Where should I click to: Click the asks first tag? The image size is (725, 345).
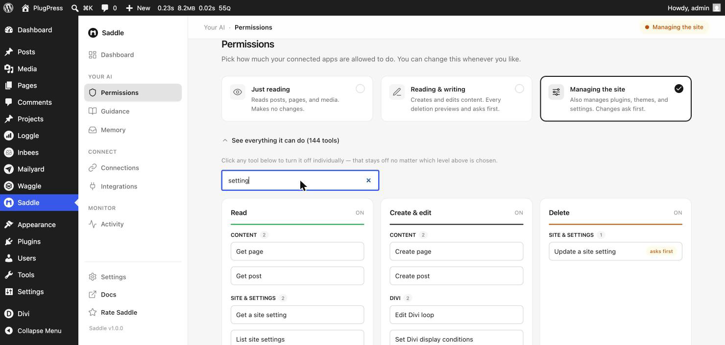(x=661, y=252)
